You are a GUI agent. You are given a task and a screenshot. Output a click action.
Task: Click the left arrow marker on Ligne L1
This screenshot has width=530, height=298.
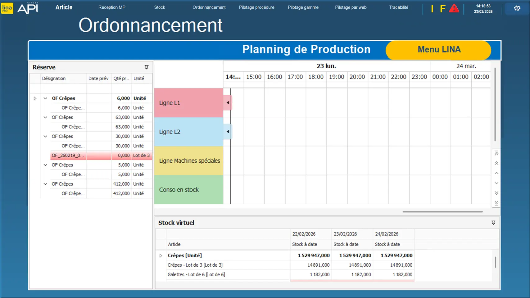pos(228,103)
